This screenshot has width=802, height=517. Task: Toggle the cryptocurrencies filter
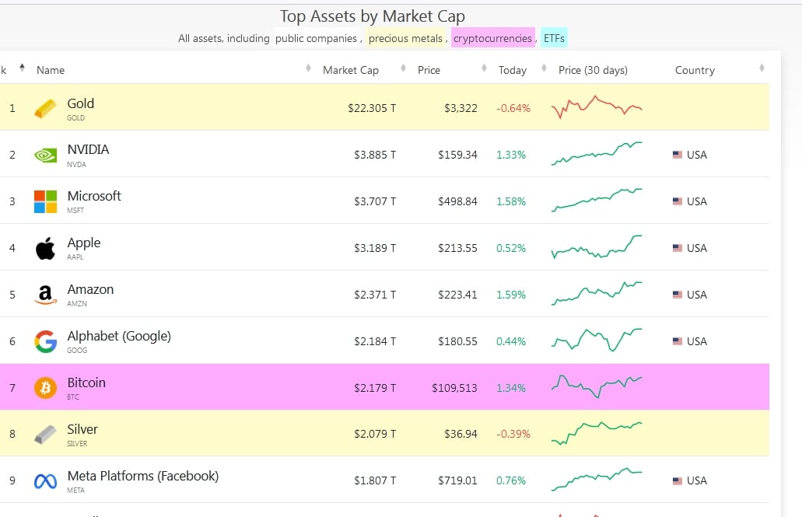click(492, 38)
